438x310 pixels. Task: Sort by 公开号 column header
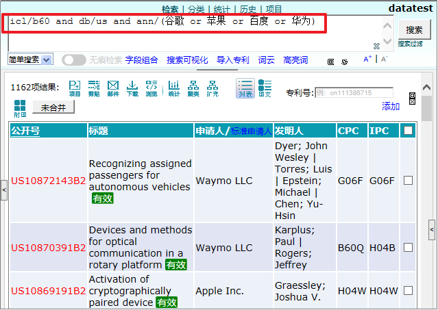[x=25, y=131]
